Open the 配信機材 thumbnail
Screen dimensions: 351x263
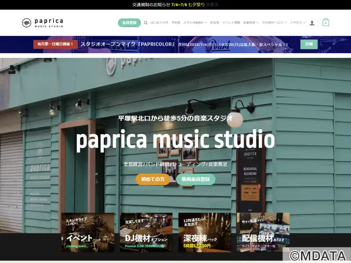263,232
